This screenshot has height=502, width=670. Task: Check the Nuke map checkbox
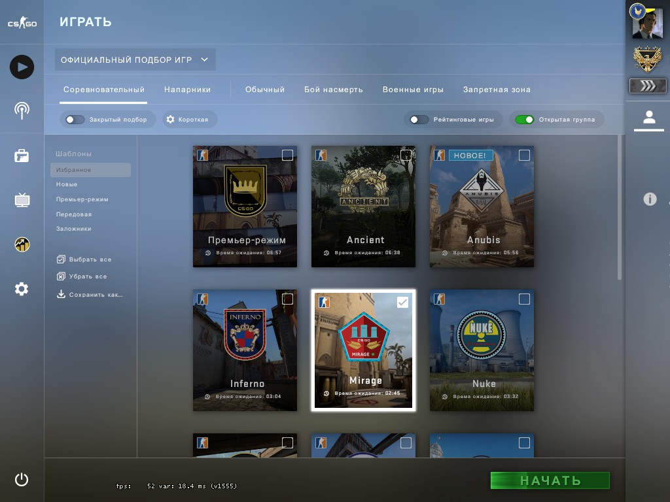click(x=524, y=299)
